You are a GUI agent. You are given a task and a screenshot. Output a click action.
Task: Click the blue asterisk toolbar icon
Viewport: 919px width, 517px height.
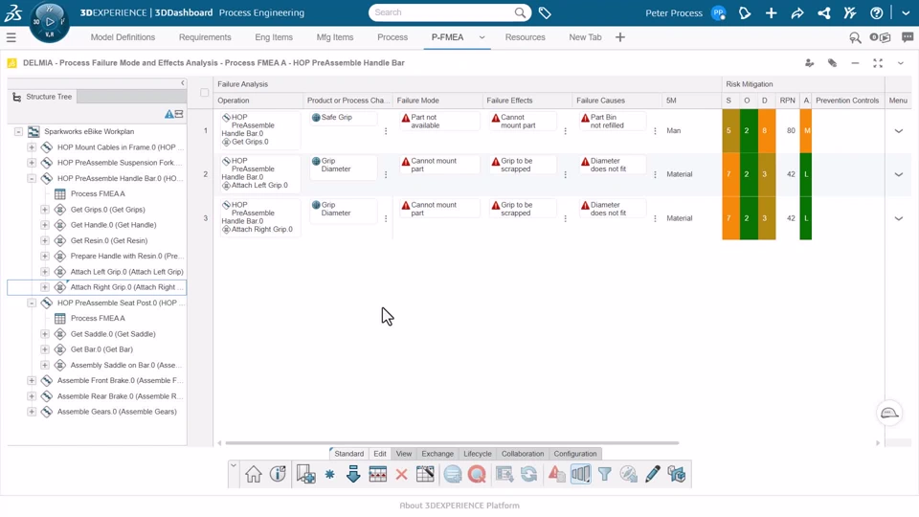[329, 474]
